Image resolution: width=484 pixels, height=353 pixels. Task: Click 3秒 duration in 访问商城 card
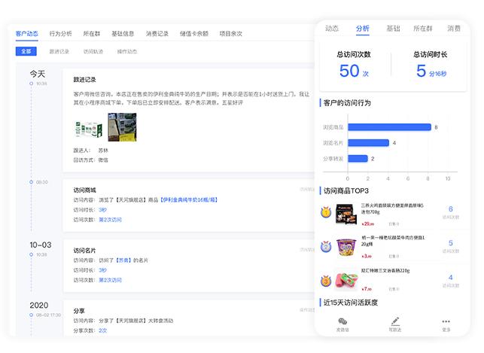103,210
